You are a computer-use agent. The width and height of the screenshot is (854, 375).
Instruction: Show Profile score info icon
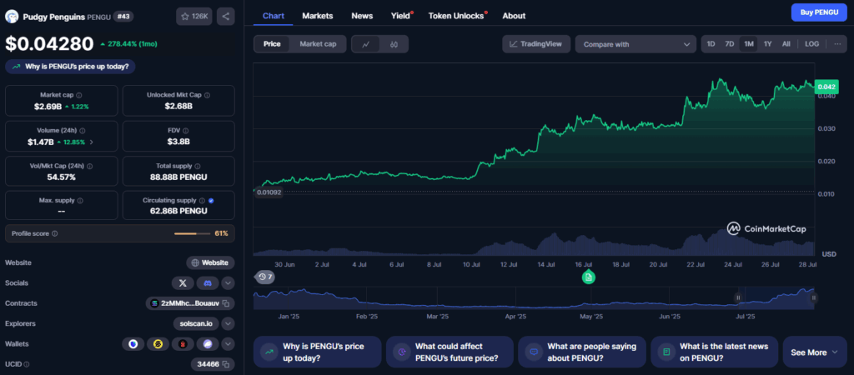[x=54, y=233]
